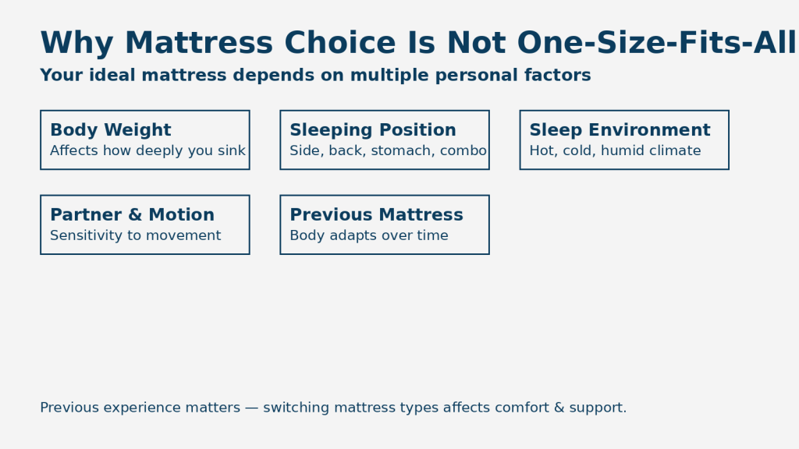Viewport: 799px width, 449px height.
Task: Select the 'Body adapts over time' text
Action: point(368,236)
